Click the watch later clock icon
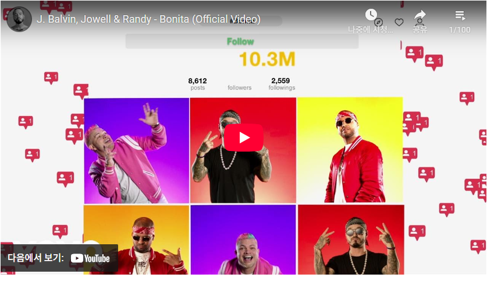Viewport: 487px width, 281px height. (371, 15)
